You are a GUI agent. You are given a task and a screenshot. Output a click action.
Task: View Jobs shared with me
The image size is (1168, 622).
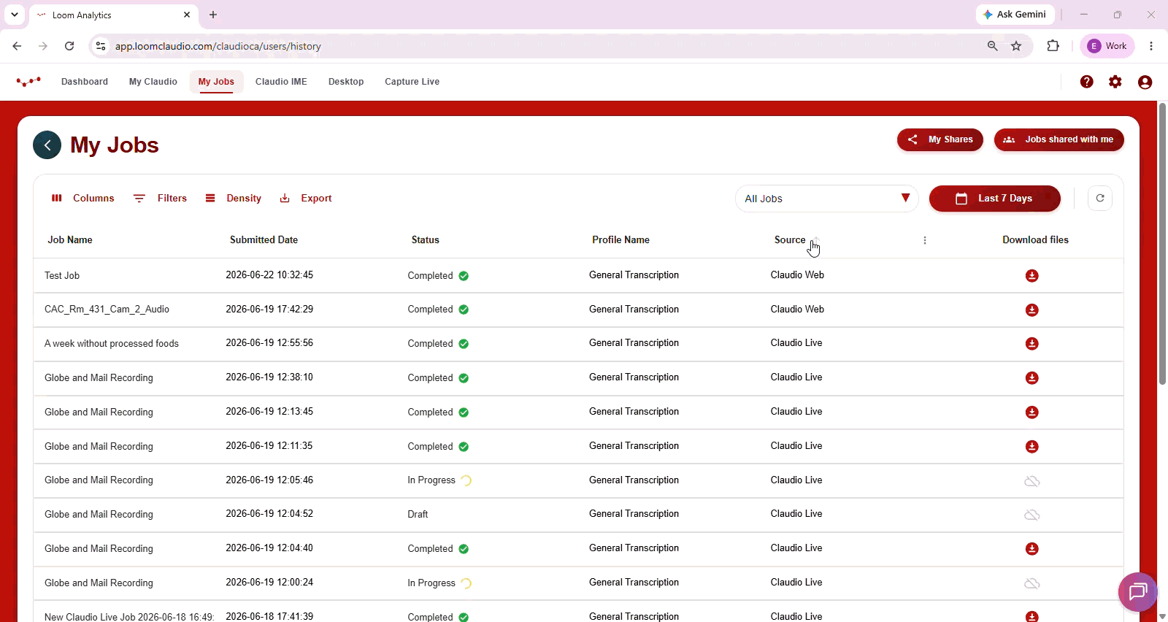coord(1058,139)
